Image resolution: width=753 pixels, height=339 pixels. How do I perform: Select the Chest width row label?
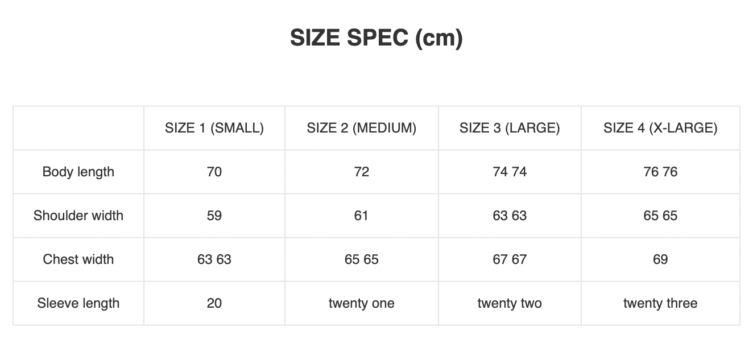[78, 259]
